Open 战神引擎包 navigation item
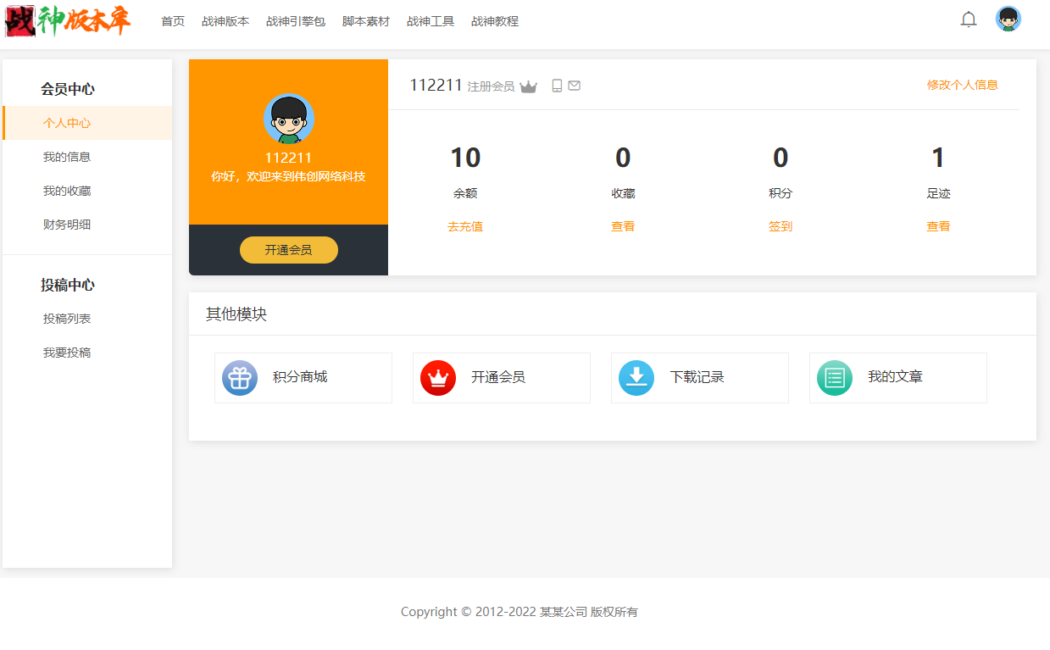The height and width of the screenshot is (650, 1050). 296,21
